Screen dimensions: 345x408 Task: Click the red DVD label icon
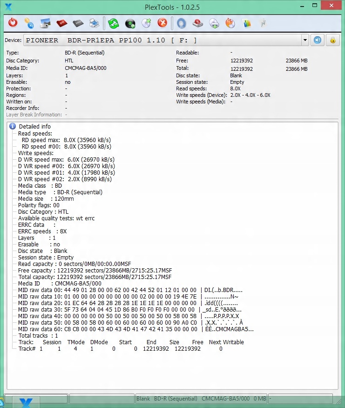coord(61,23)
